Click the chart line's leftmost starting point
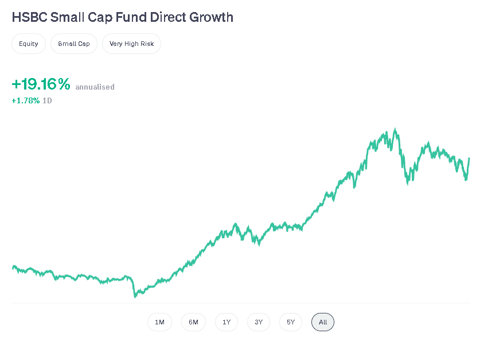Image resolution: width=484 pixels, height=341 pixels. [x=13, y=267]
